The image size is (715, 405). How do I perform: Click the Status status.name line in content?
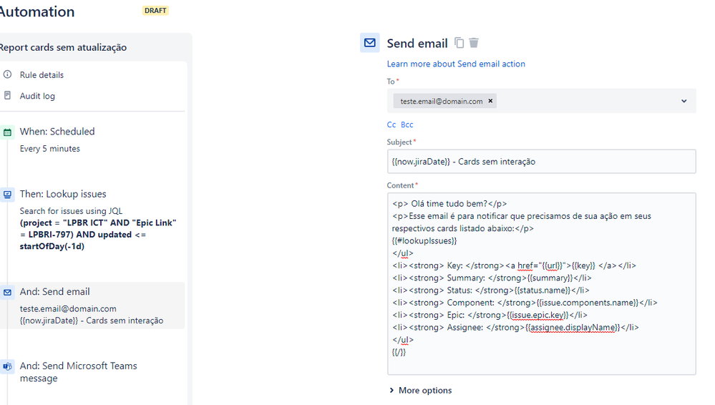[x=491, y=290]
